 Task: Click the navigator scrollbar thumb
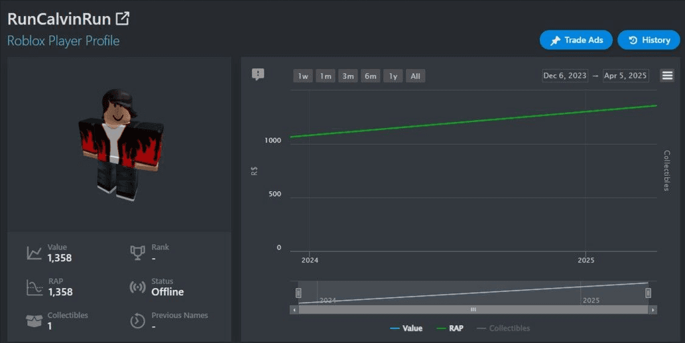tap(473, 310)
